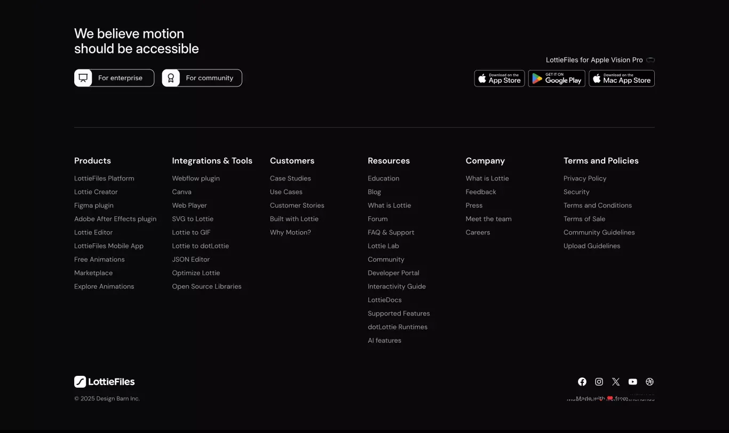
Task: Open the Use Cases link
Action: point(286,192)
